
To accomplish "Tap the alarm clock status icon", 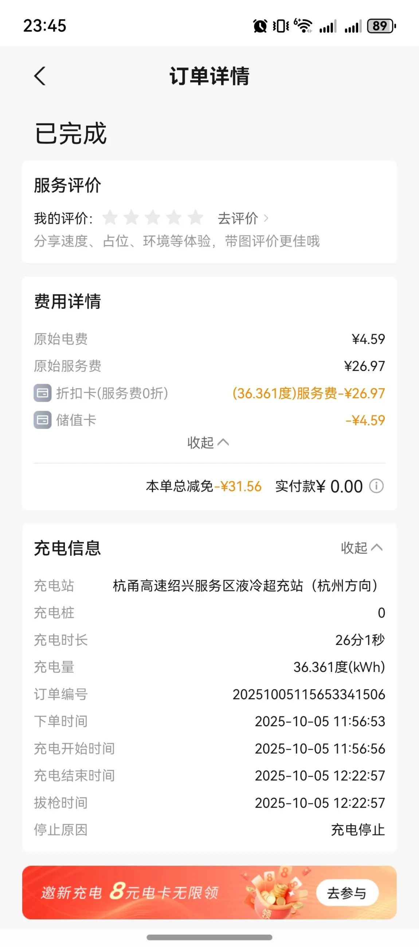I will [260, 26].
